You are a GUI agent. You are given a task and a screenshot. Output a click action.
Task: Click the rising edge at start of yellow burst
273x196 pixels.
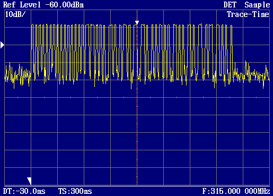point(31,49)
